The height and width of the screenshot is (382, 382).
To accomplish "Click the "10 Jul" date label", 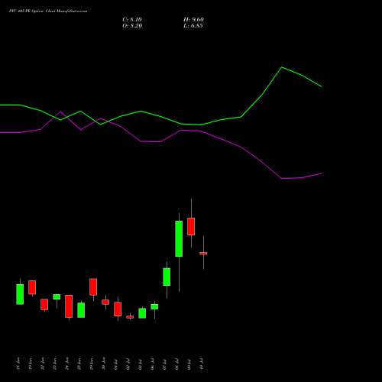I will tap(202, 364).
